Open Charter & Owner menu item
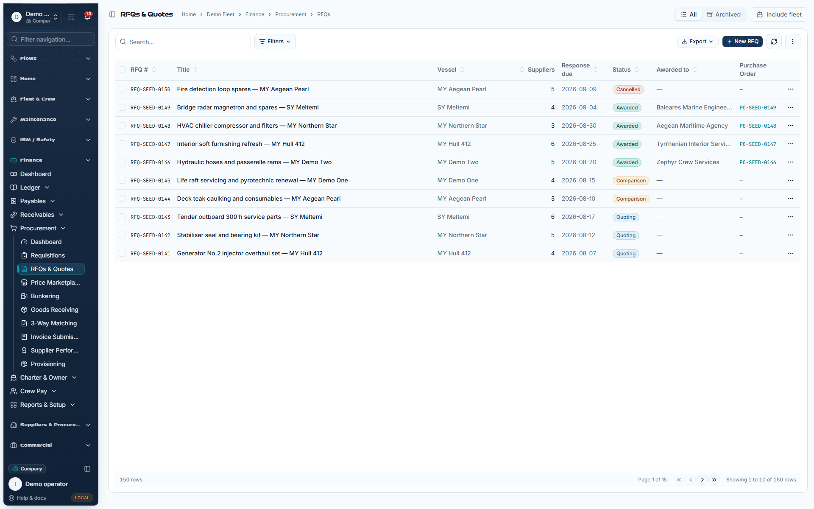814x509 pixels. click(43, 378)
